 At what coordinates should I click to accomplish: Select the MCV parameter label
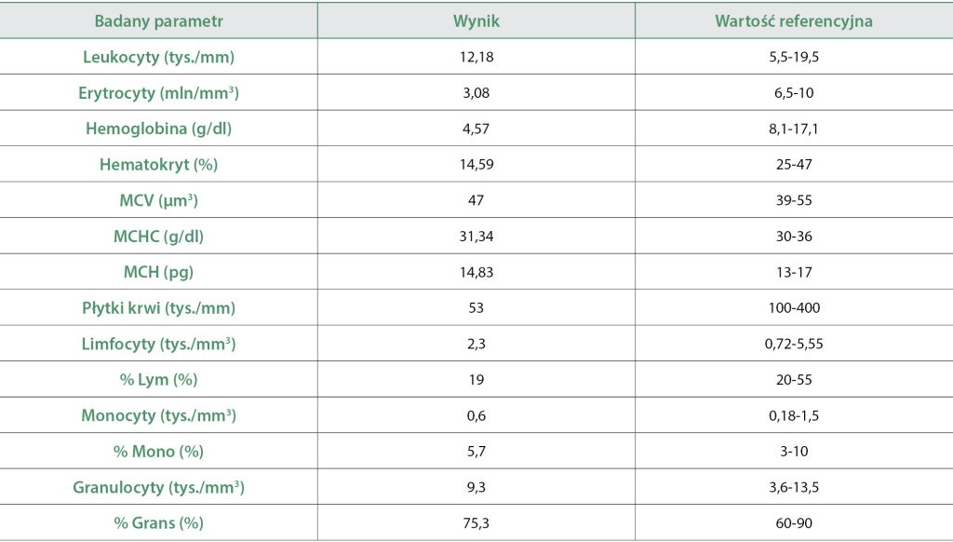click(x=158, y=200)
